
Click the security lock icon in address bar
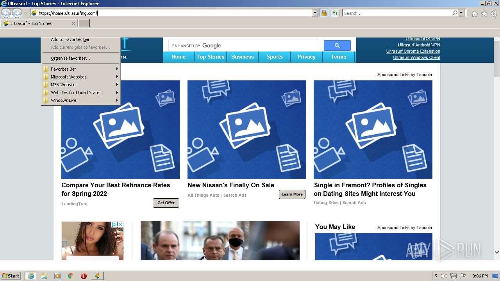pos(324,13)
